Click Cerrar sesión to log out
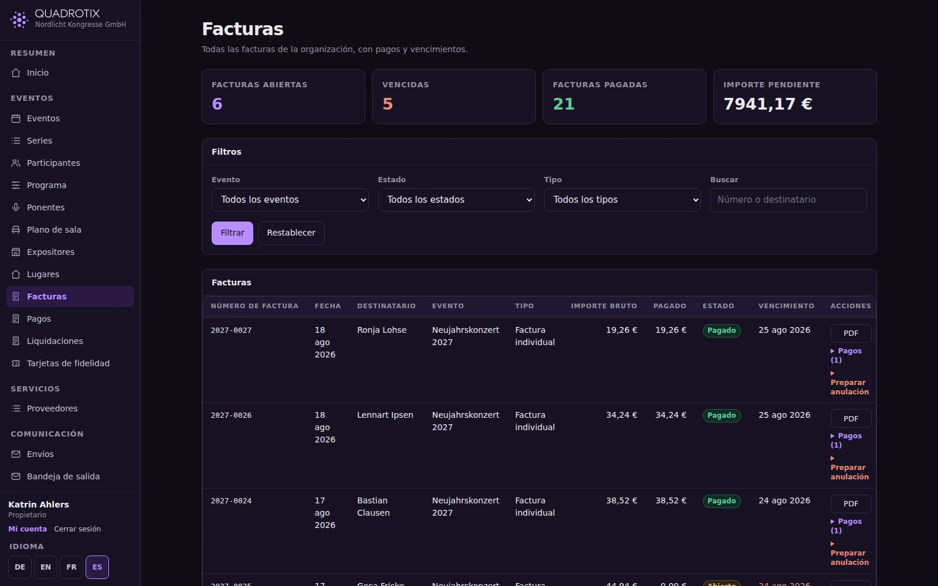Image resolution: width=938 pixels, height=586 pixels. point(77,529)
